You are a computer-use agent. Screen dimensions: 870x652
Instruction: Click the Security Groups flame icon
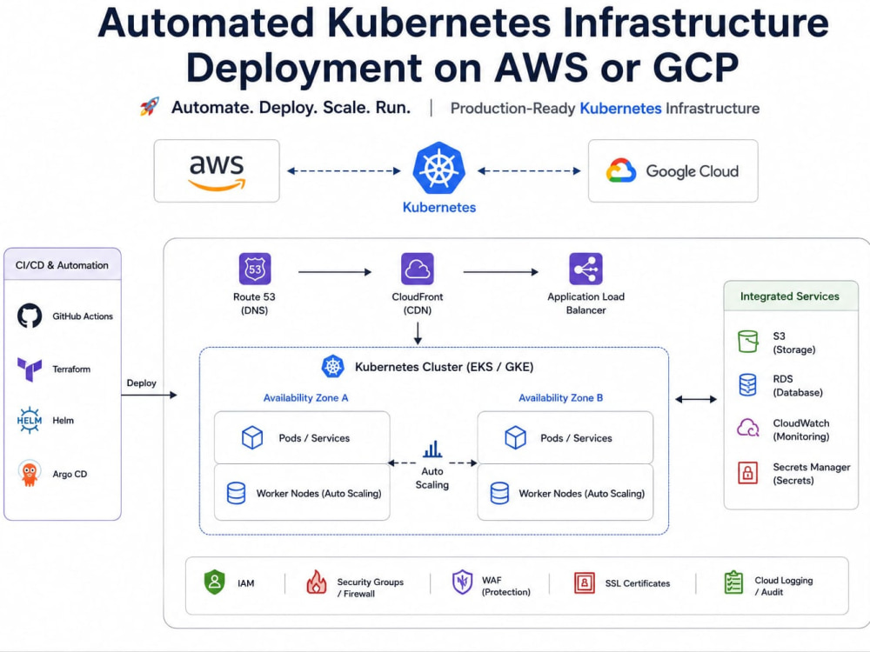(x=317, y=582)
